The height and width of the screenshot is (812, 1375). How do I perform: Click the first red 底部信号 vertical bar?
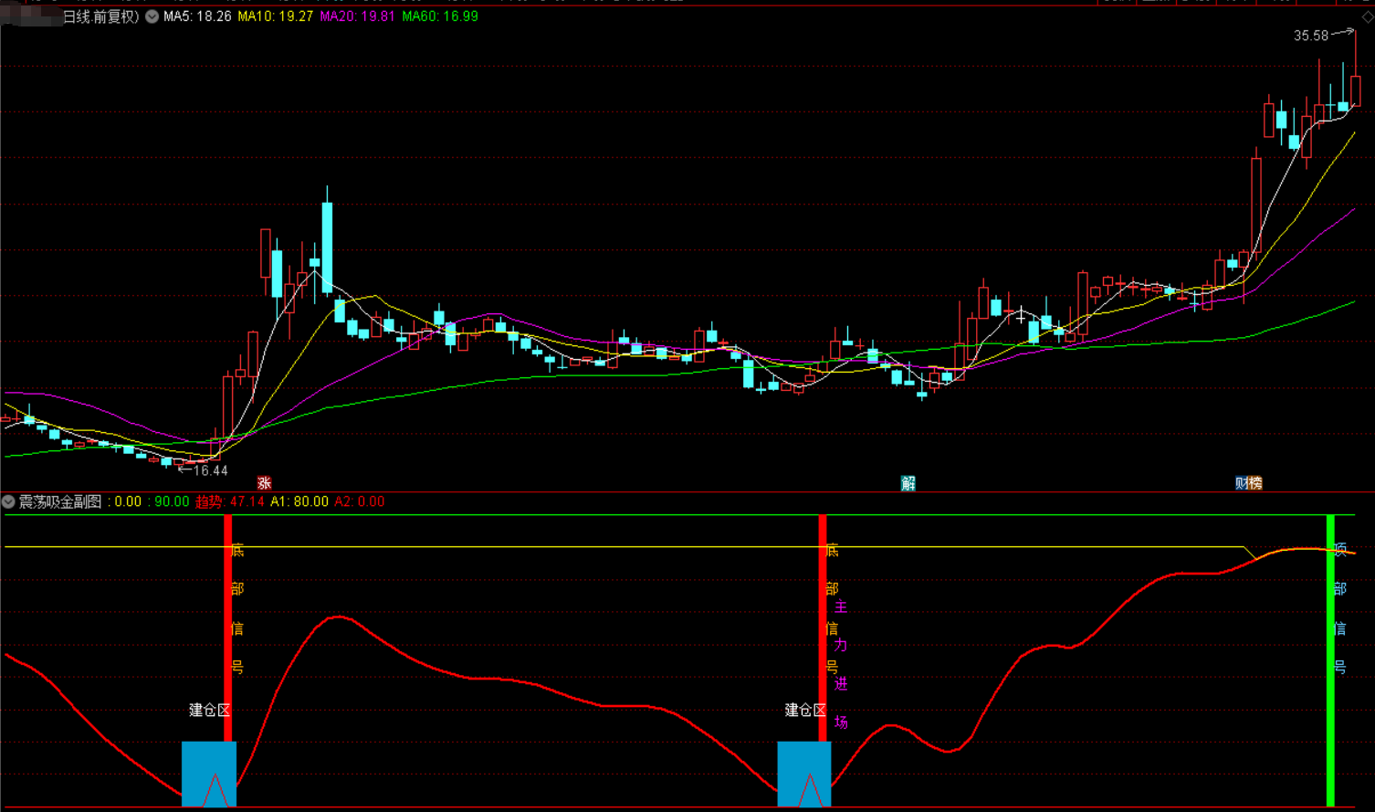(x=228, y=628)
